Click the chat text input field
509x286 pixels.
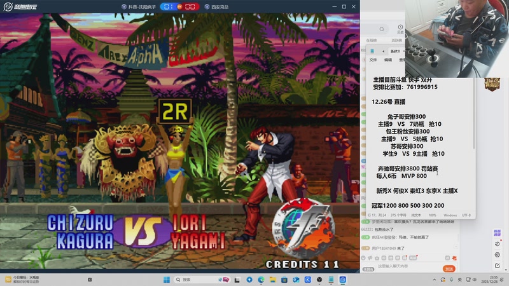(409, 266)
